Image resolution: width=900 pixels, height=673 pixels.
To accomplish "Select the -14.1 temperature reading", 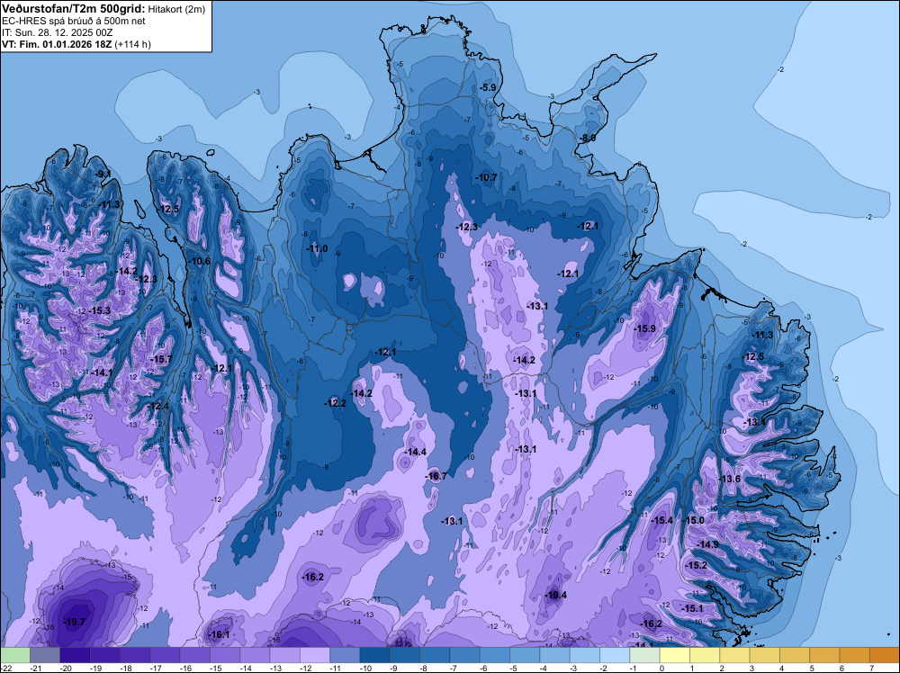I will click(103, 372).
